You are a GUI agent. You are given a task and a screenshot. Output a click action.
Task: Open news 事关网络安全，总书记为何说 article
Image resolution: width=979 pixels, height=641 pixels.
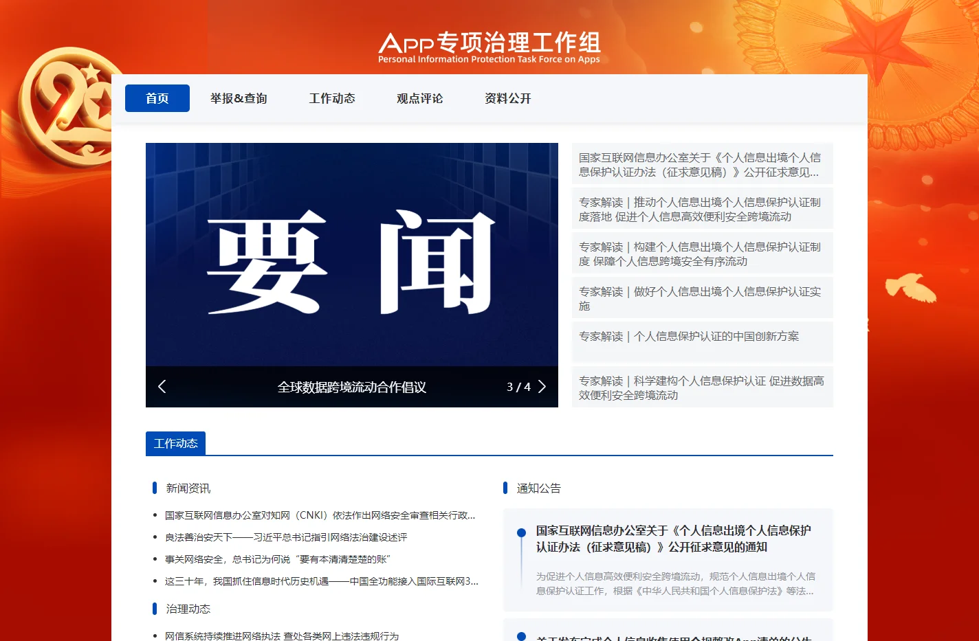point(278,559)
